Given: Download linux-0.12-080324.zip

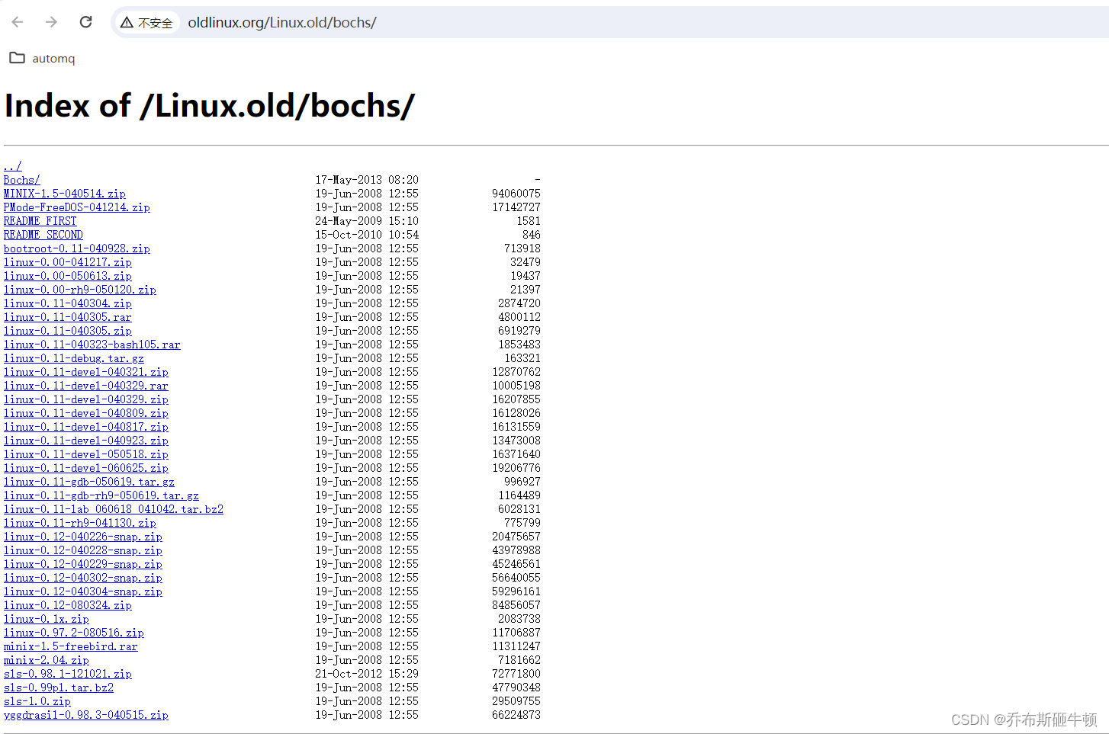Looking at the screenshot, I should coord(68,604).
